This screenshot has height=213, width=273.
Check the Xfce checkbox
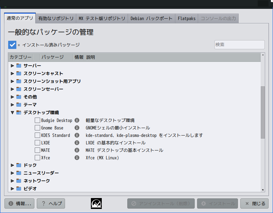(x=37, y=158)
